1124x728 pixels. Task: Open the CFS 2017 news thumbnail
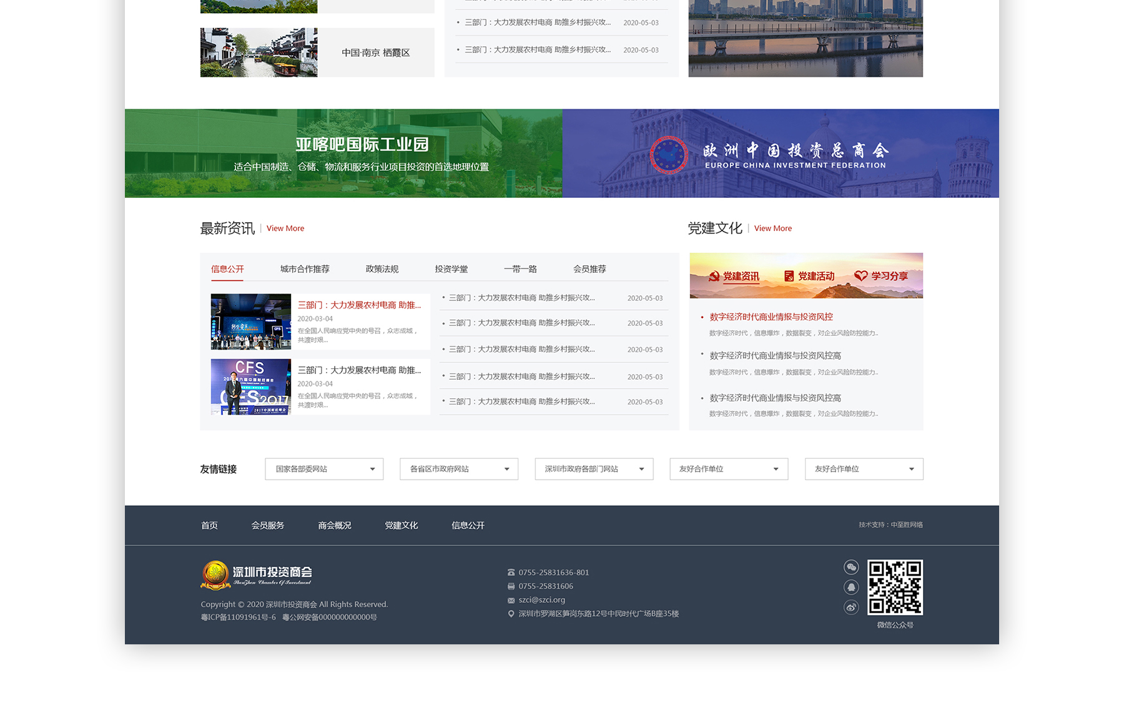click(251, 386)
